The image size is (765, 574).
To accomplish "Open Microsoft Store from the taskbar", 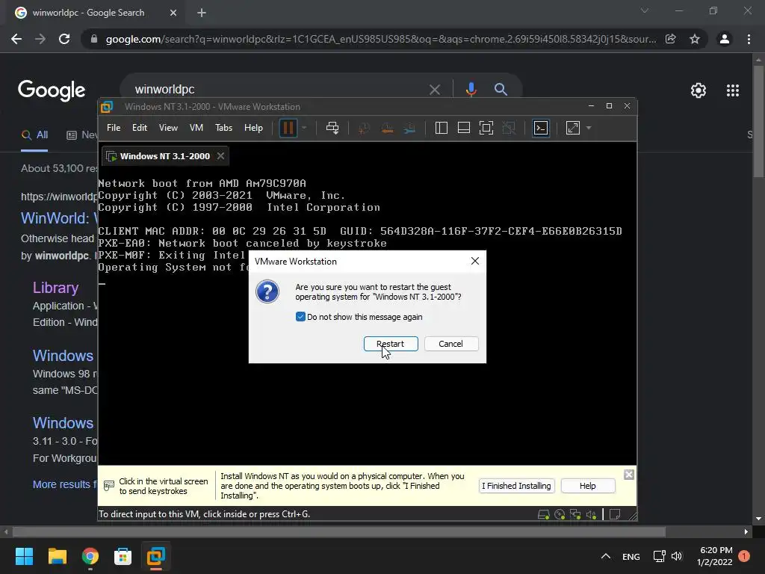I will pos(123,556).
